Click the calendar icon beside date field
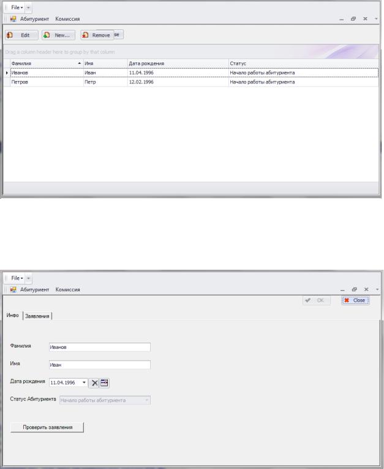The width and height of the screenshot is (384, 469). [104, 383]
